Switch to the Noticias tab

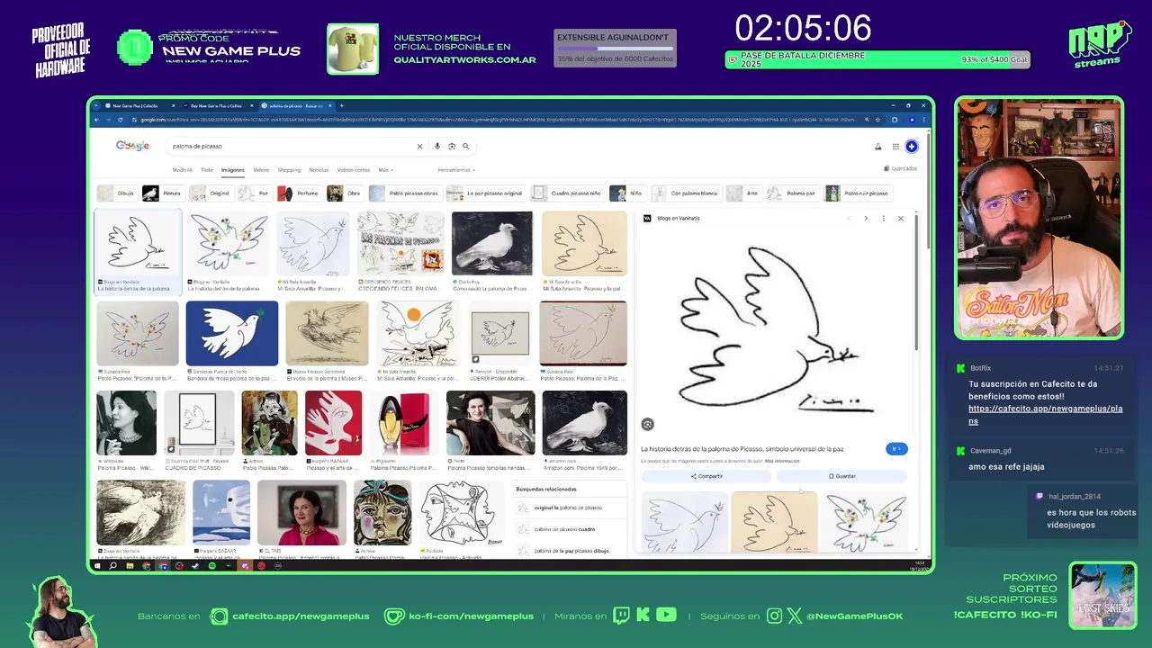tap(319, 169)
